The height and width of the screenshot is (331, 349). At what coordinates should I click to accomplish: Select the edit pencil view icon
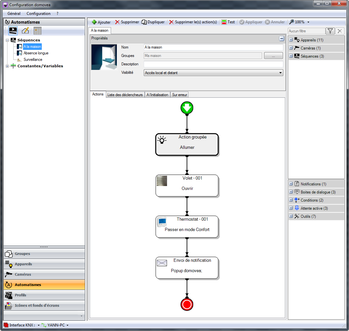click(x=25, y=31)
